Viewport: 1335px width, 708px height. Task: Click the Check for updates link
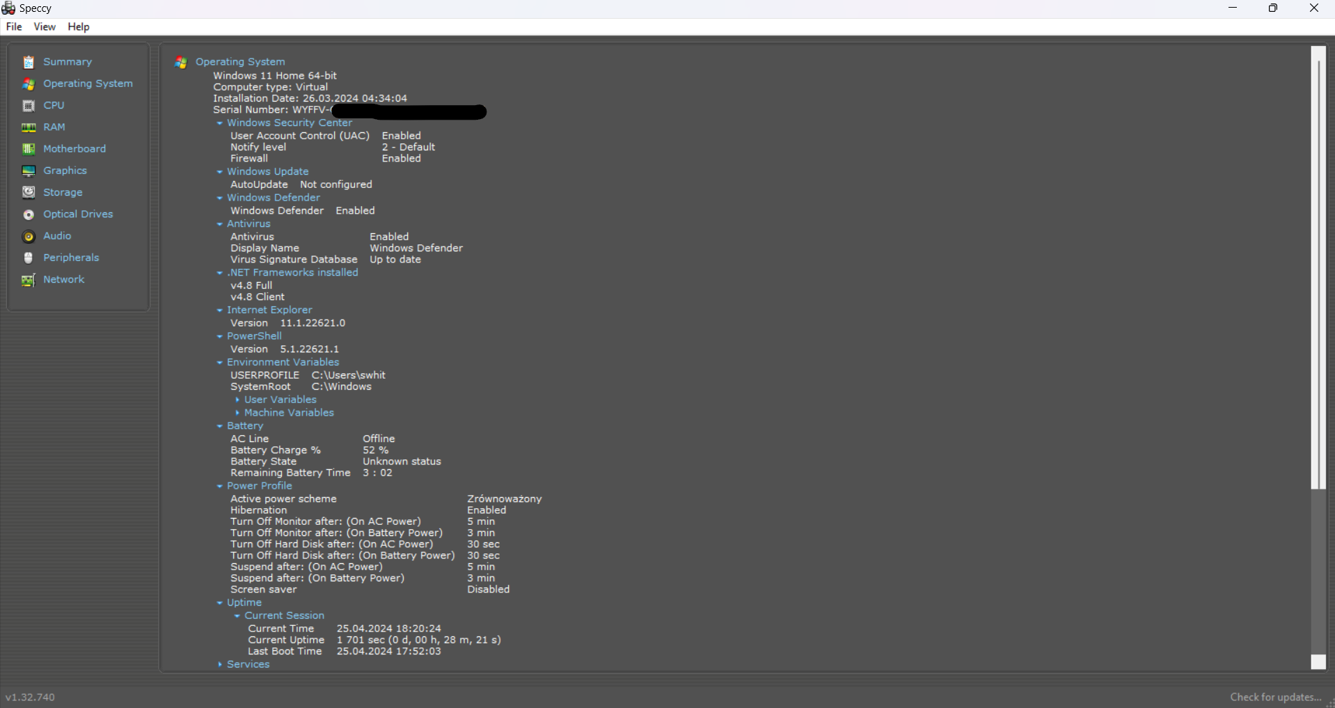(x=1276, y=697)
